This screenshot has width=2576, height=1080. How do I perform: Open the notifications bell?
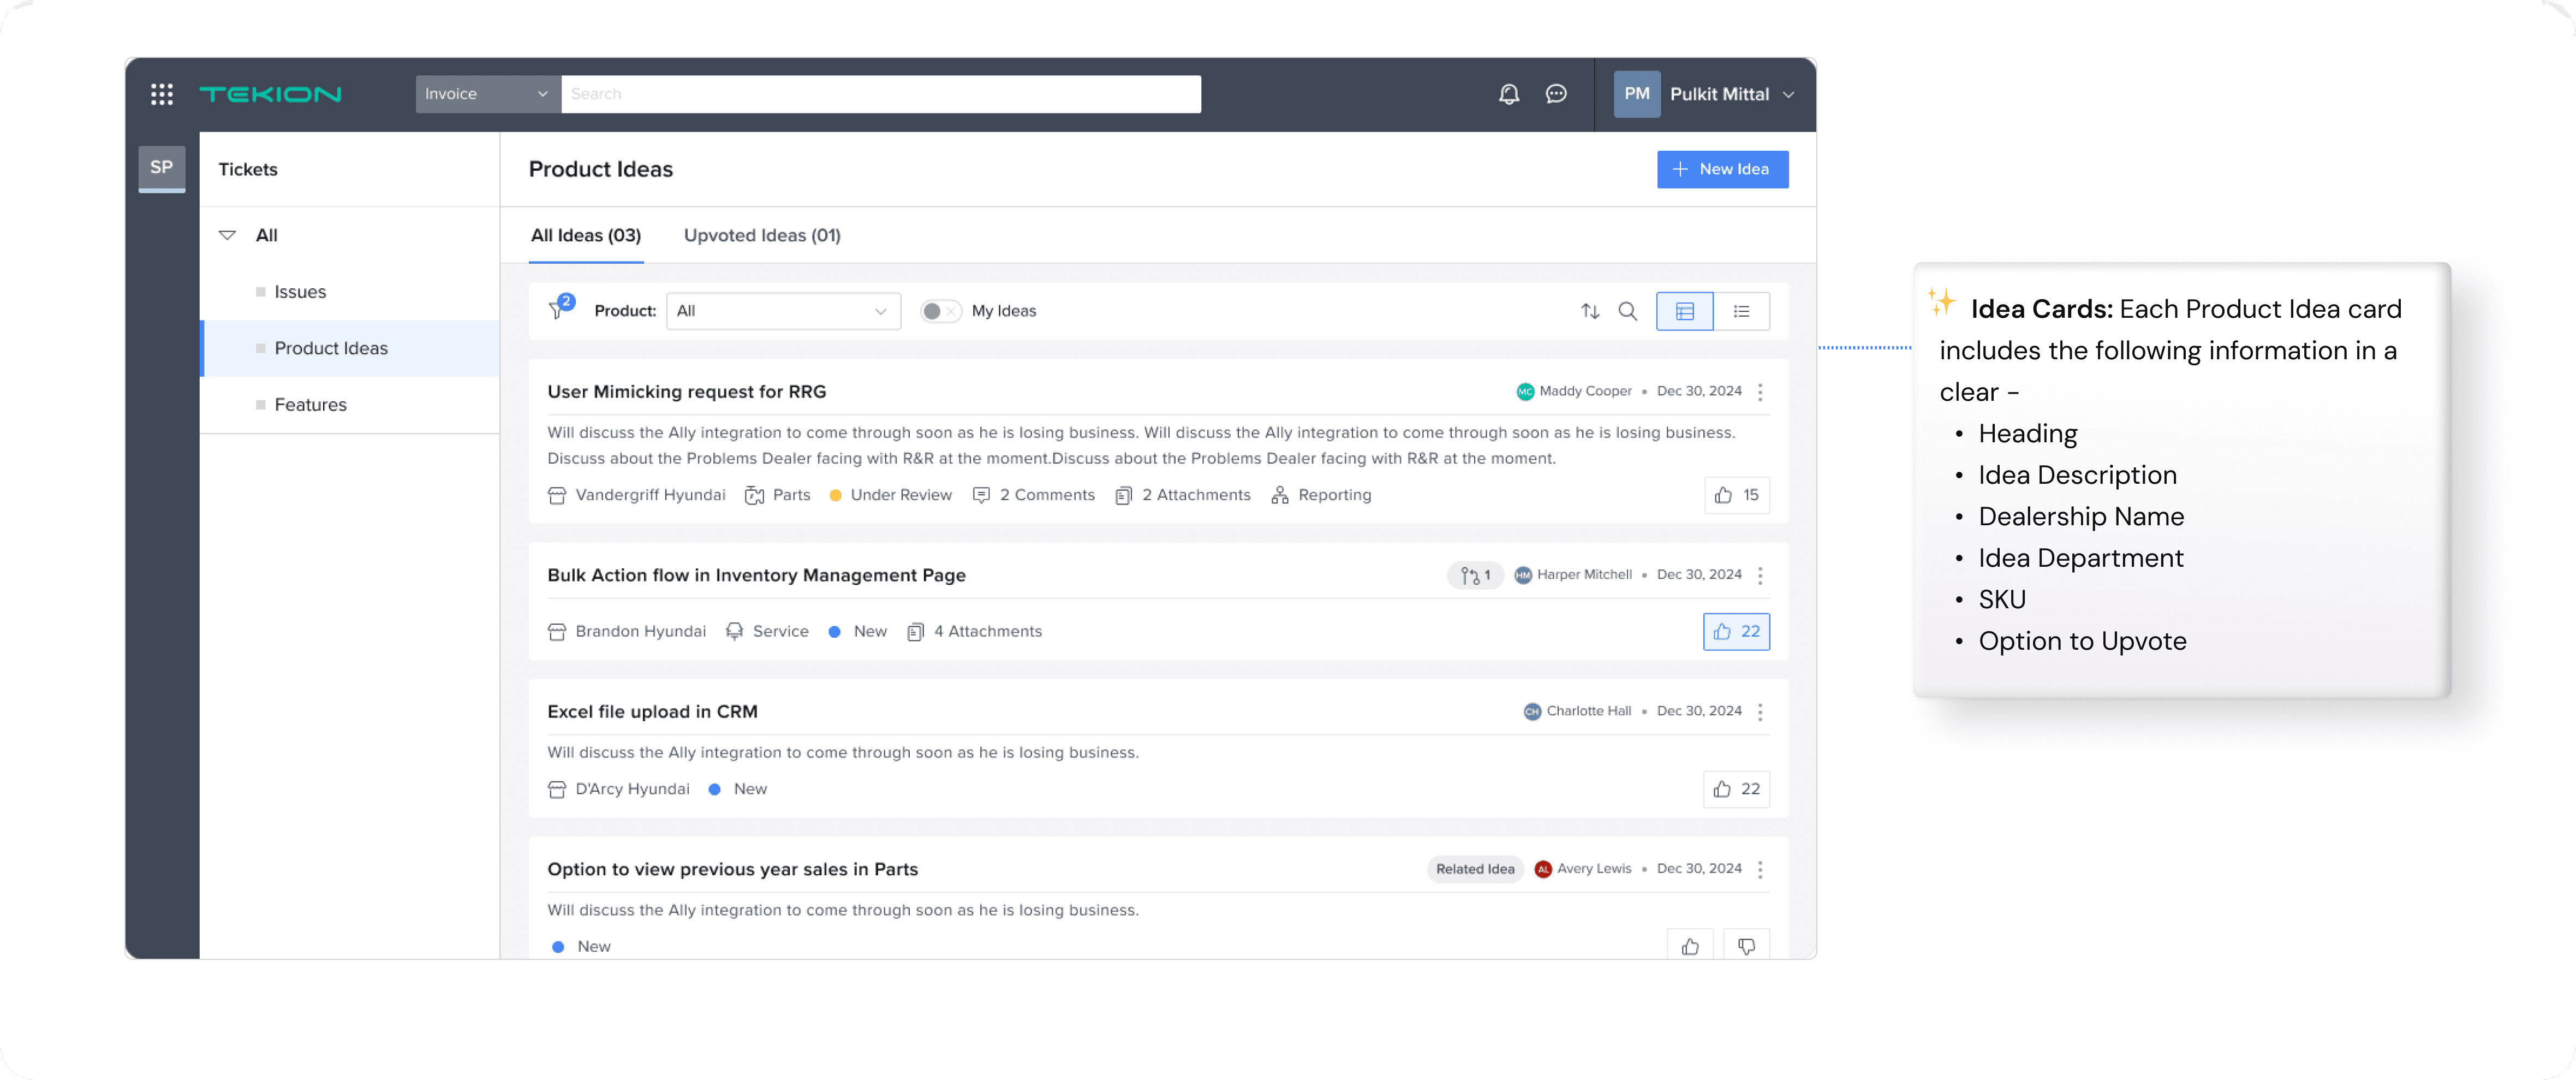pyautogui.click(x=1508, y=94)
